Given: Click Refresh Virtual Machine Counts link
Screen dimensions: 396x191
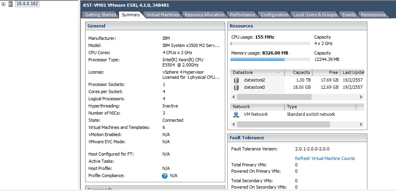Looking at the screenshot, I should [325, 158].
